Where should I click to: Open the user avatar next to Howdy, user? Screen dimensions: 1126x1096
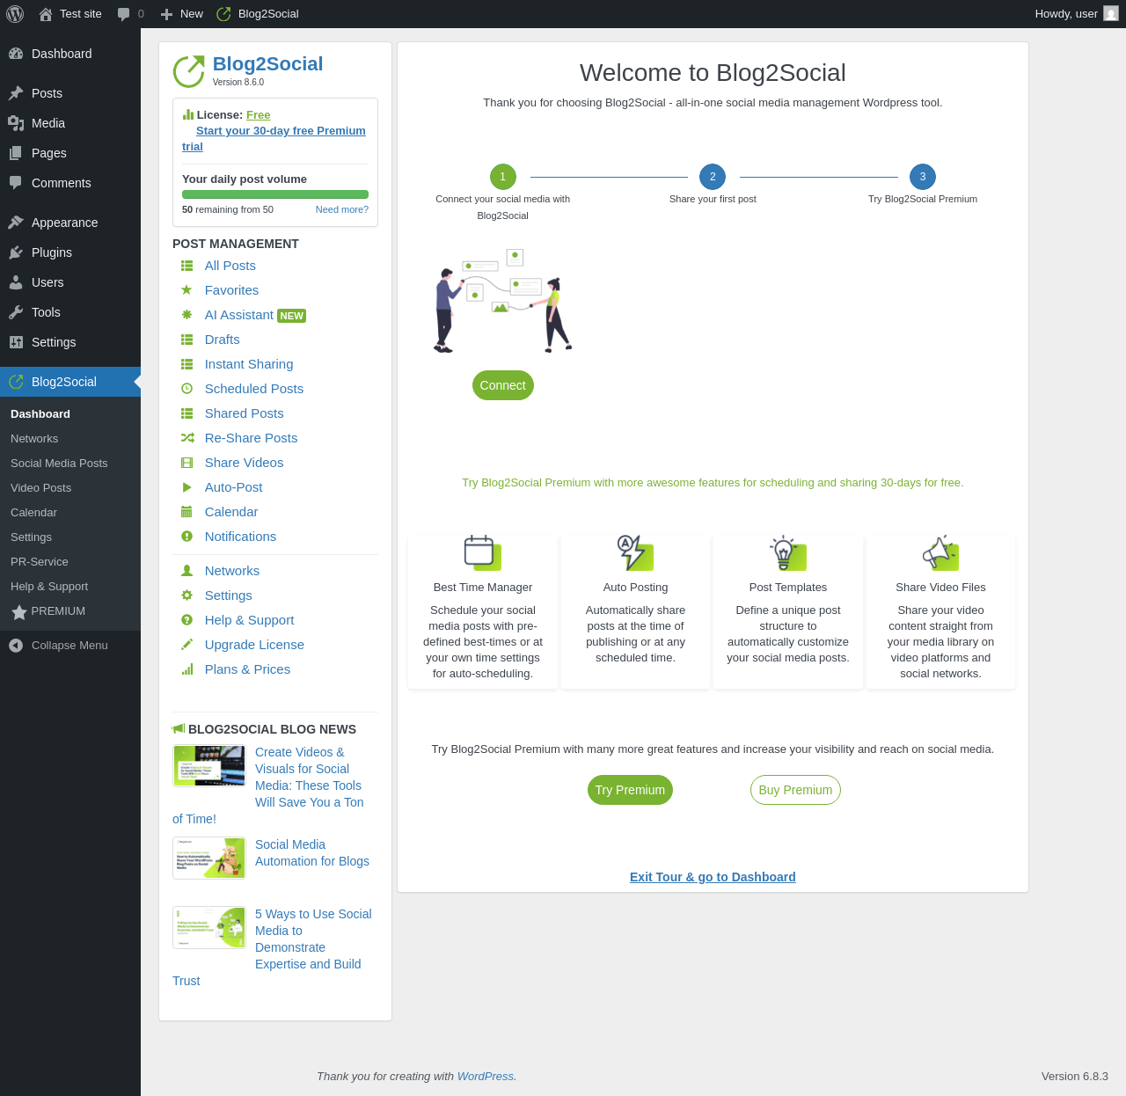coord(1111,14)
